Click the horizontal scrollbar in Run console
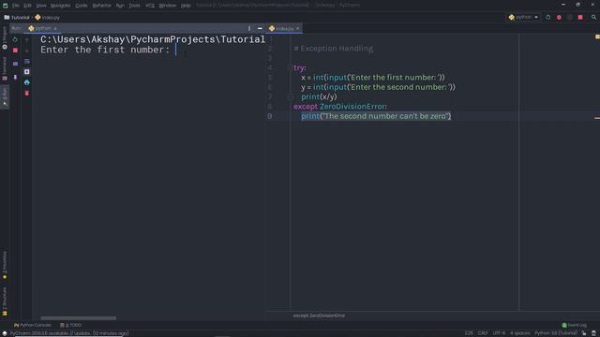The image size is (600, 337). tap(79, 318)
